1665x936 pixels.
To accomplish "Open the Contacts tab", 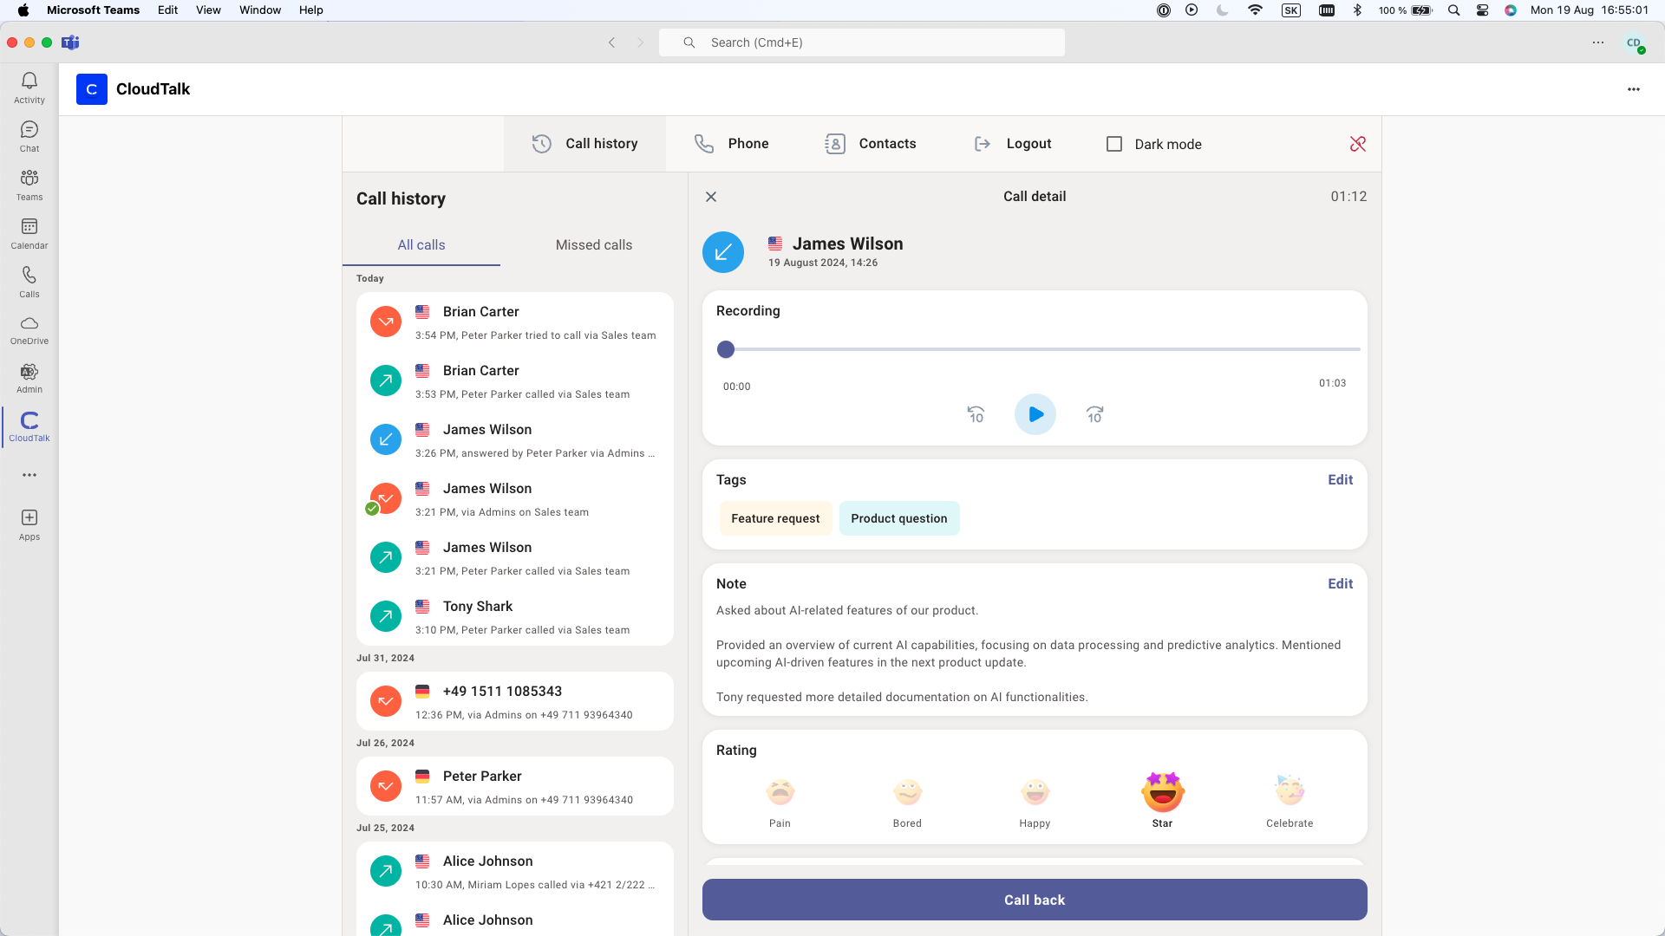I will pos(870,144).
